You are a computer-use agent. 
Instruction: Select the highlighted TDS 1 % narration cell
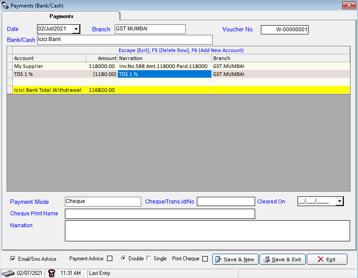point(164,74)
